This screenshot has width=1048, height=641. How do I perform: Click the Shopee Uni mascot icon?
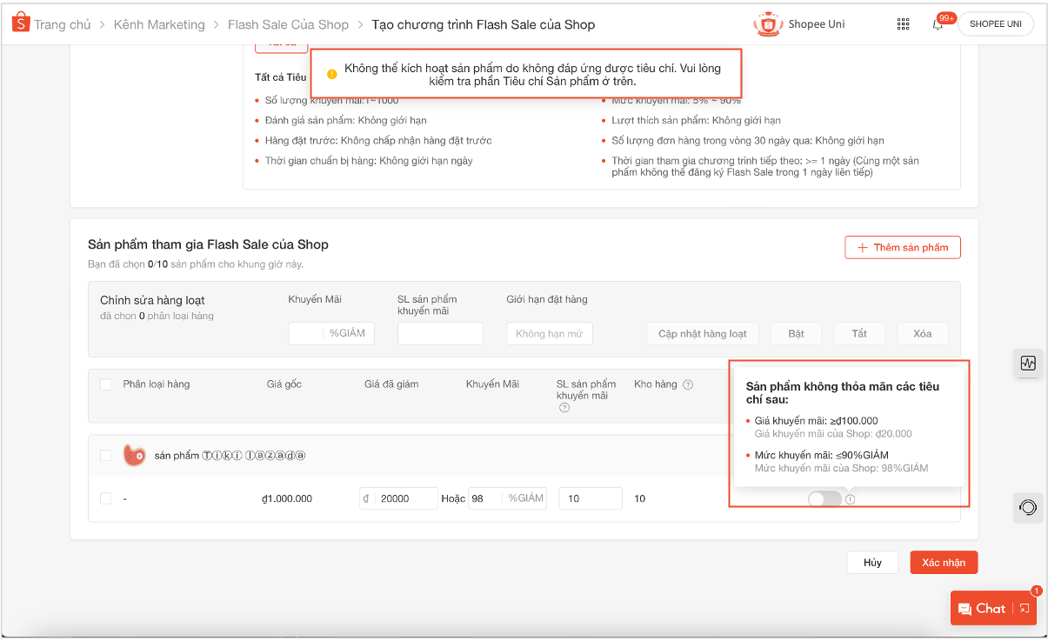point(768,23)
